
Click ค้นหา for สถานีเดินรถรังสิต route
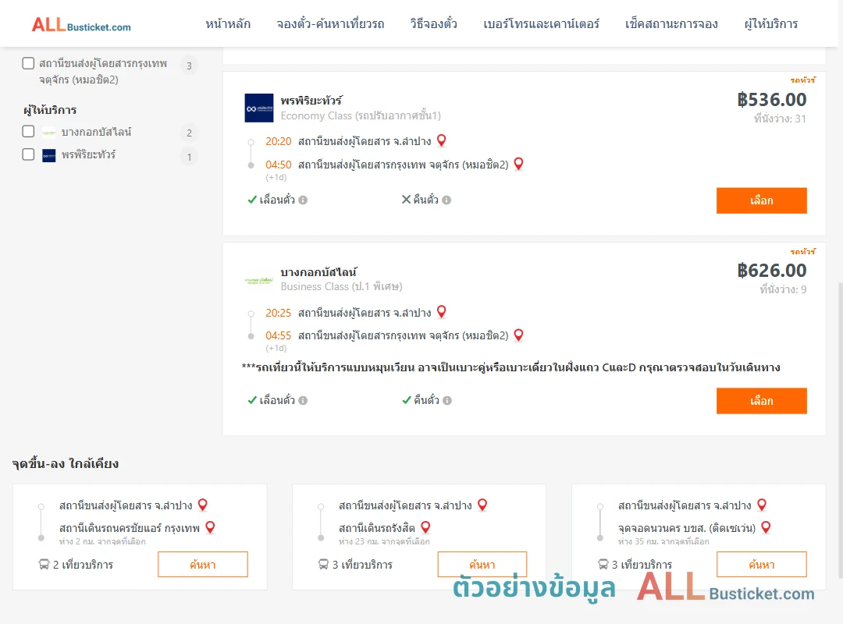482,565
